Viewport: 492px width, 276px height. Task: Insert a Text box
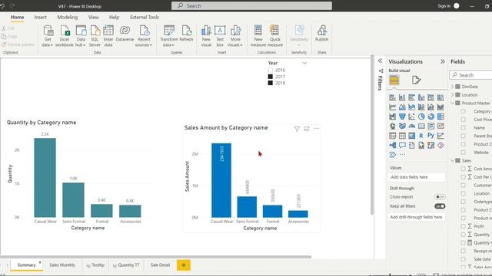(x=220, y=36)
